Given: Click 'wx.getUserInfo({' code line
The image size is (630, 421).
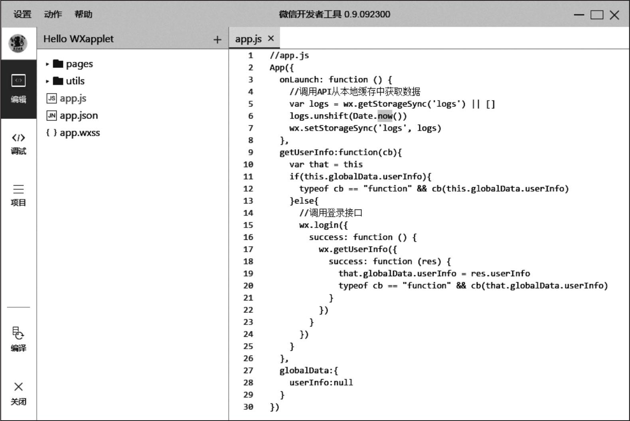Looking at the screenshot, I should point(357,249).
